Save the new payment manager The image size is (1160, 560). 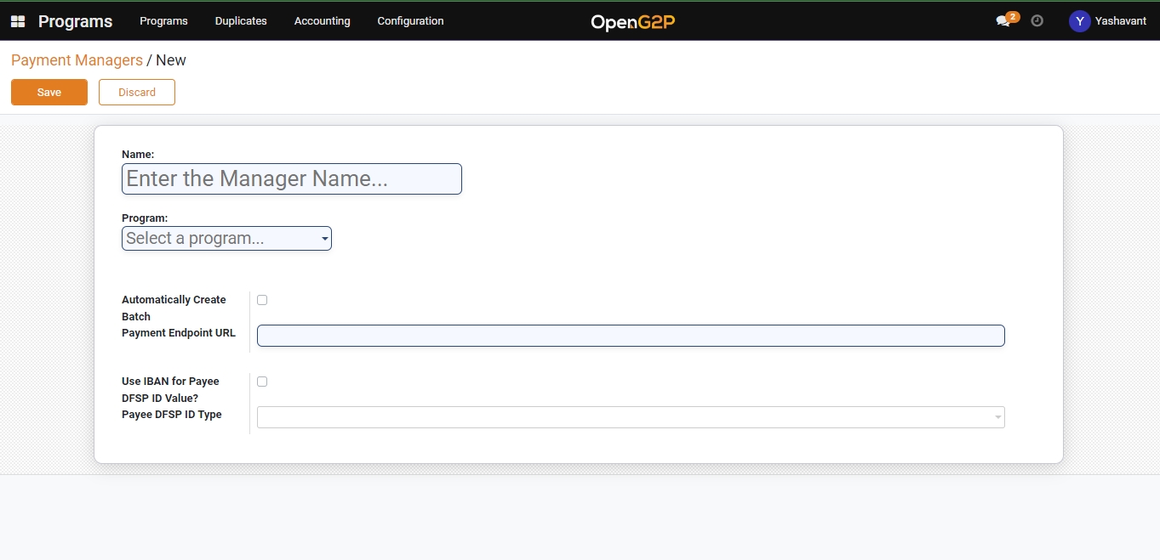(49, 93)
